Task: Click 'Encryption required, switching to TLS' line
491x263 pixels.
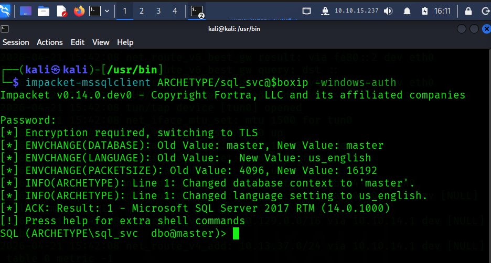Action: click(129, 133)
